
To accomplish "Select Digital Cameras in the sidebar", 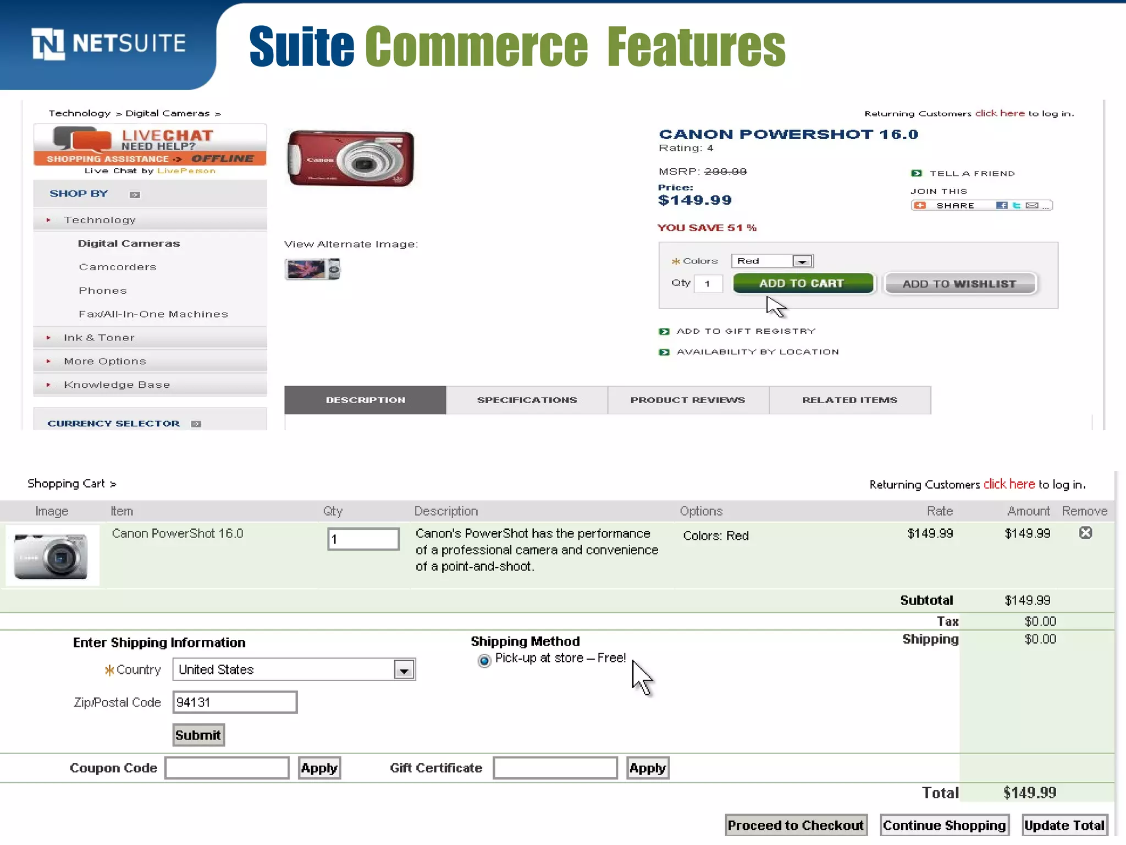I will pos(129,243).
